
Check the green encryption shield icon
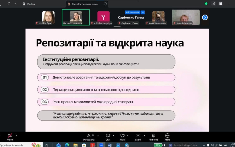[206, 4]
